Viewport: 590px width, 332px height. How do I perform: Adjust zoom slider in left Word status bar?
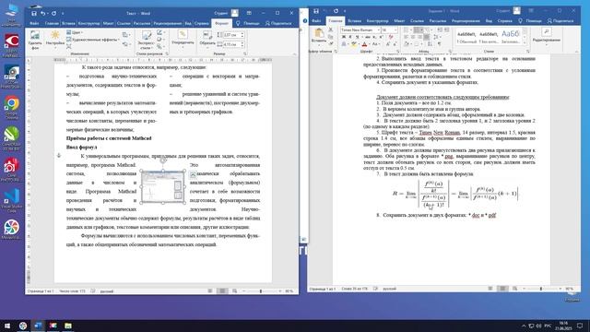(x=261, y=291)
